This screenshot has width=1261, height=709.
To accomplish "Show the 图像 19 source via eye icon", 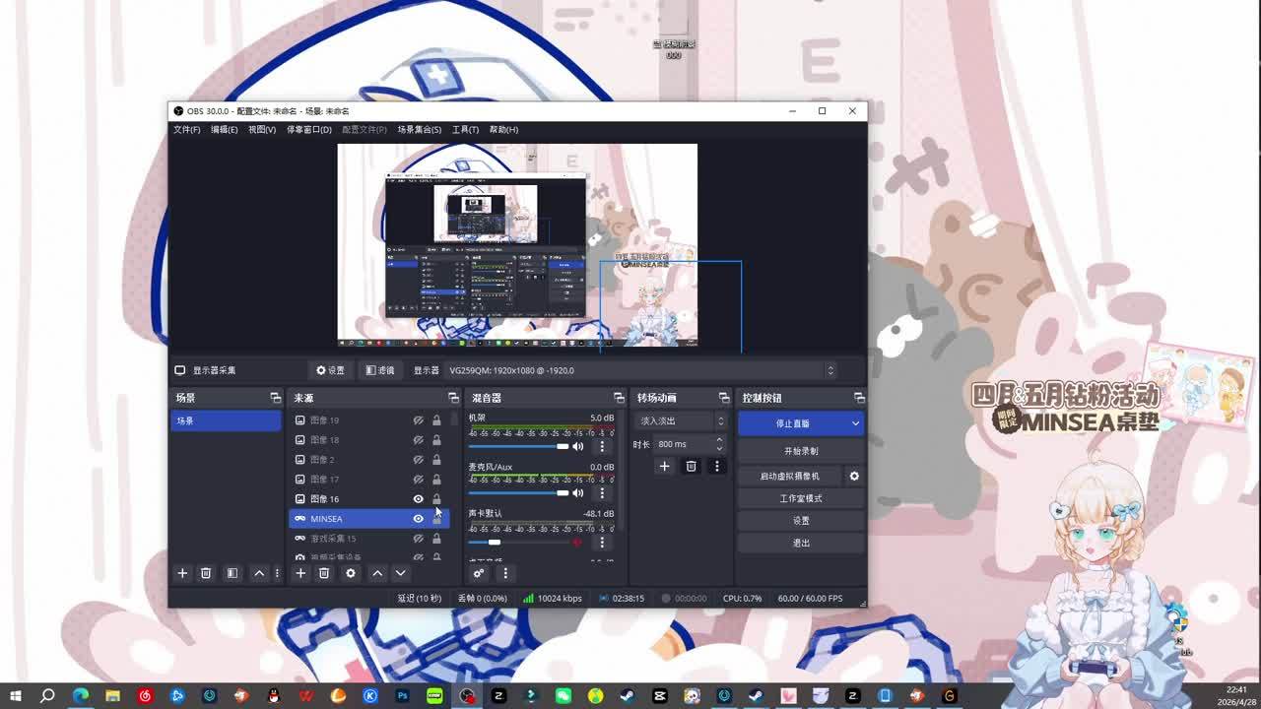I will coord(418,420).
